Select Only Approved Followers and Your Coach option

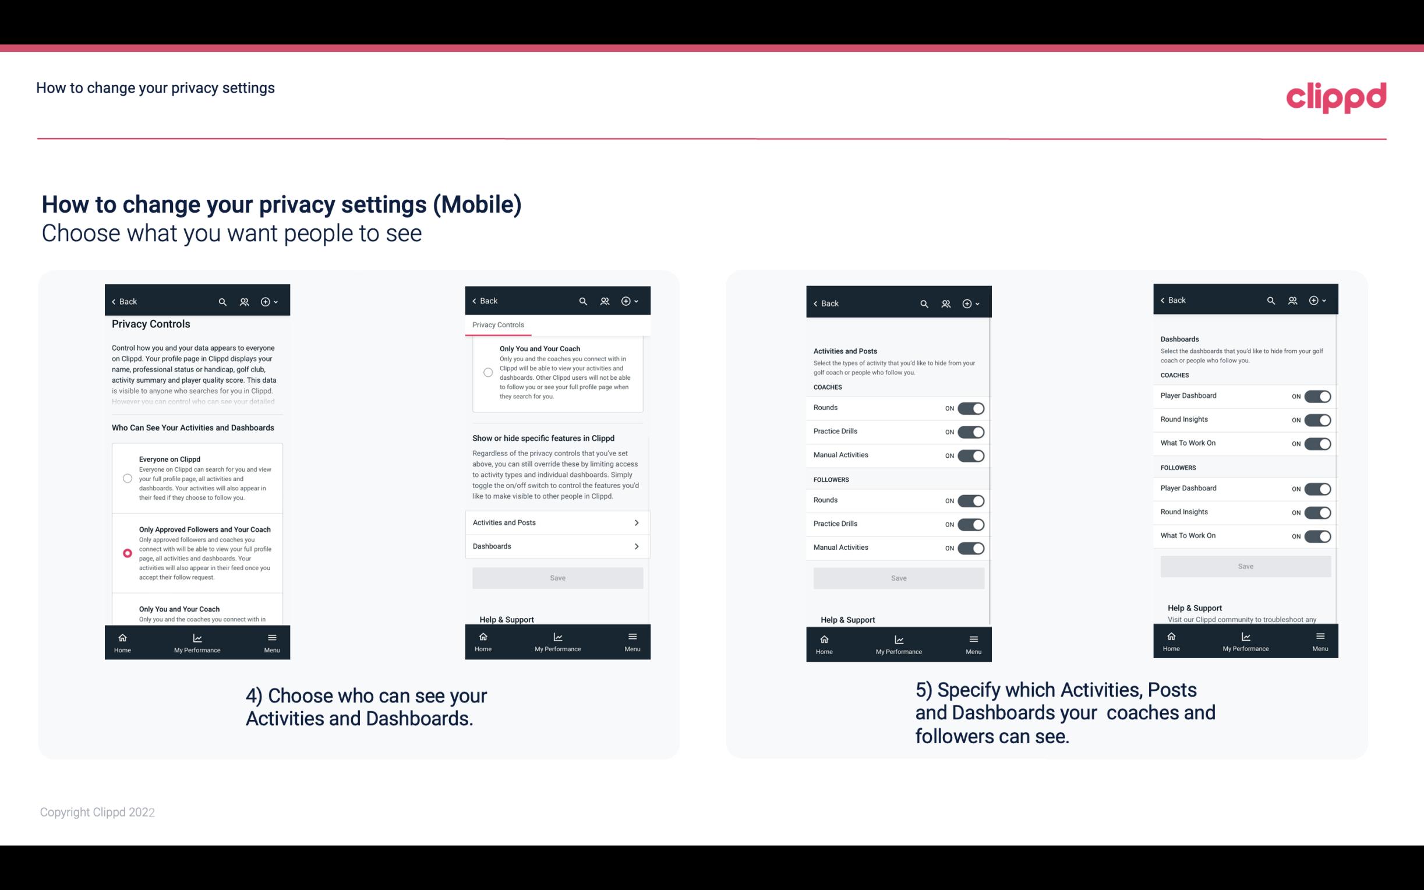[126, 553]
